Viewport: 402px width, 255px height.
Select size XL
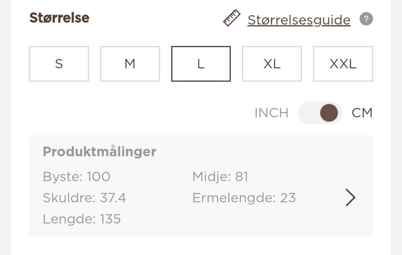pos(272,63)
